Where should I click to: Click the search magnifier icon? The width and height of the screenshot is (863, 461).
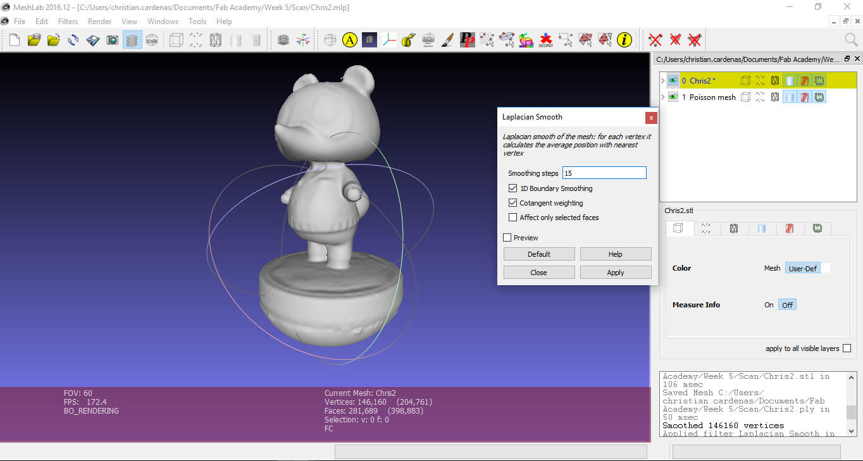click(852, 40)
